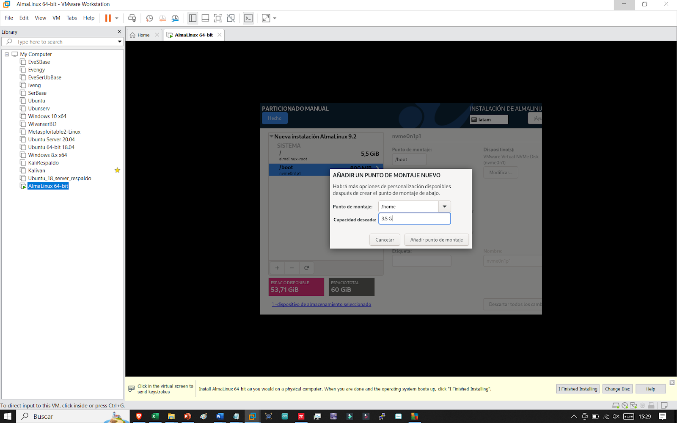Select KaliRespaldo in the library
Viewport: 677px width, 423px height.
coord(43,163)
